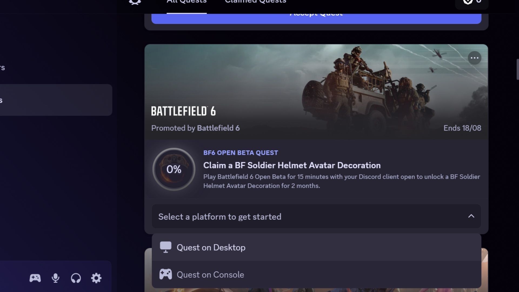
Task: Switch to the Claimed Quests tab
Action: coord(255,2)
